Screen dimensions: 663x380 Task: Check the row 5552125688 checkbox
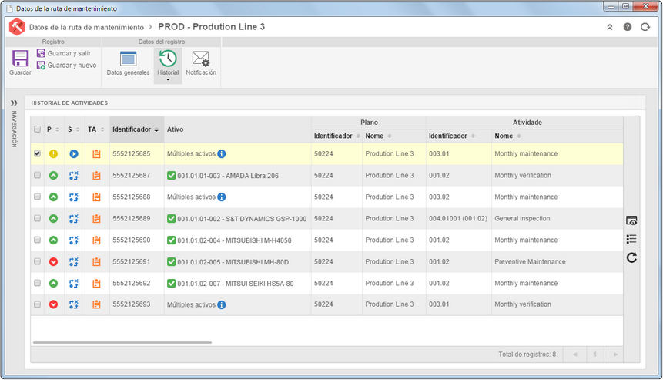coord(37,197)
